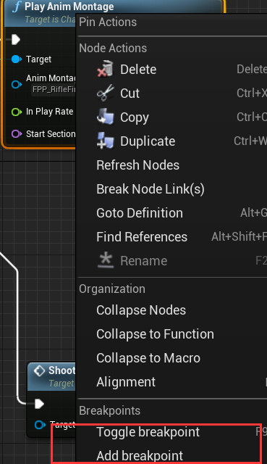The width and height of the screenshot is (267, 464).
Task: Select the Play Anim Montage node title
Action: pyautogui.click(x=69, y=7)
